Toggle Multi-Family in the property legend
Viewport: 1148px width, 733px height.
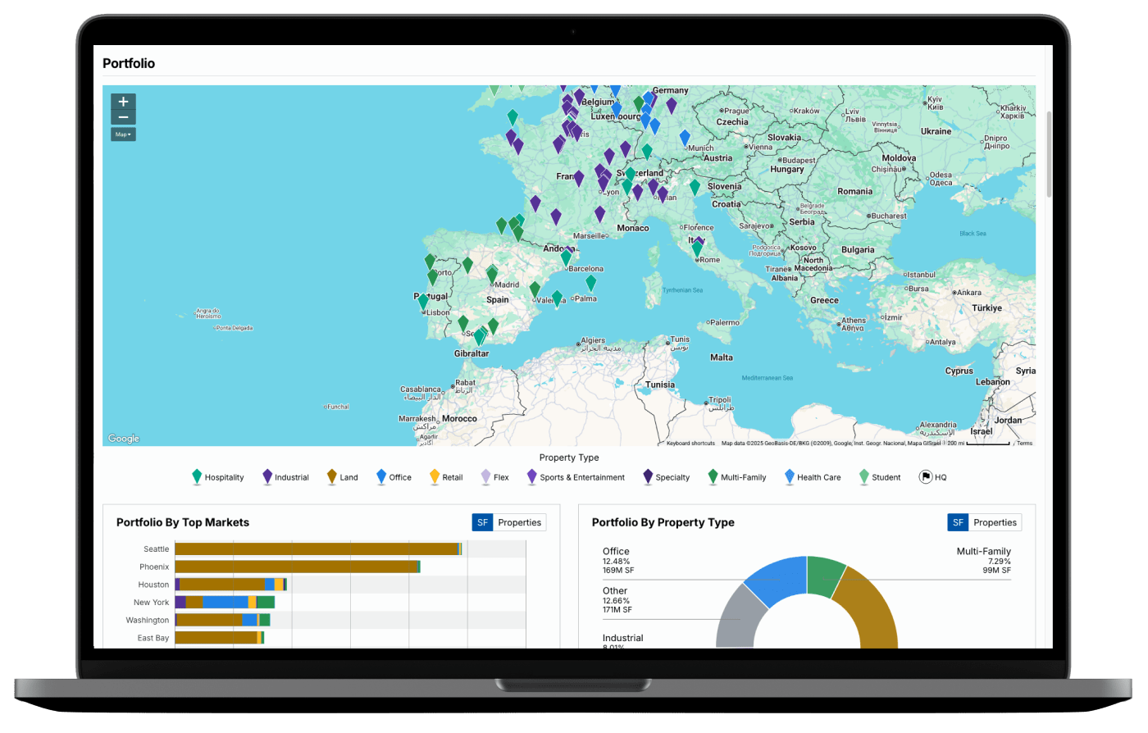(x=743, y=477)
